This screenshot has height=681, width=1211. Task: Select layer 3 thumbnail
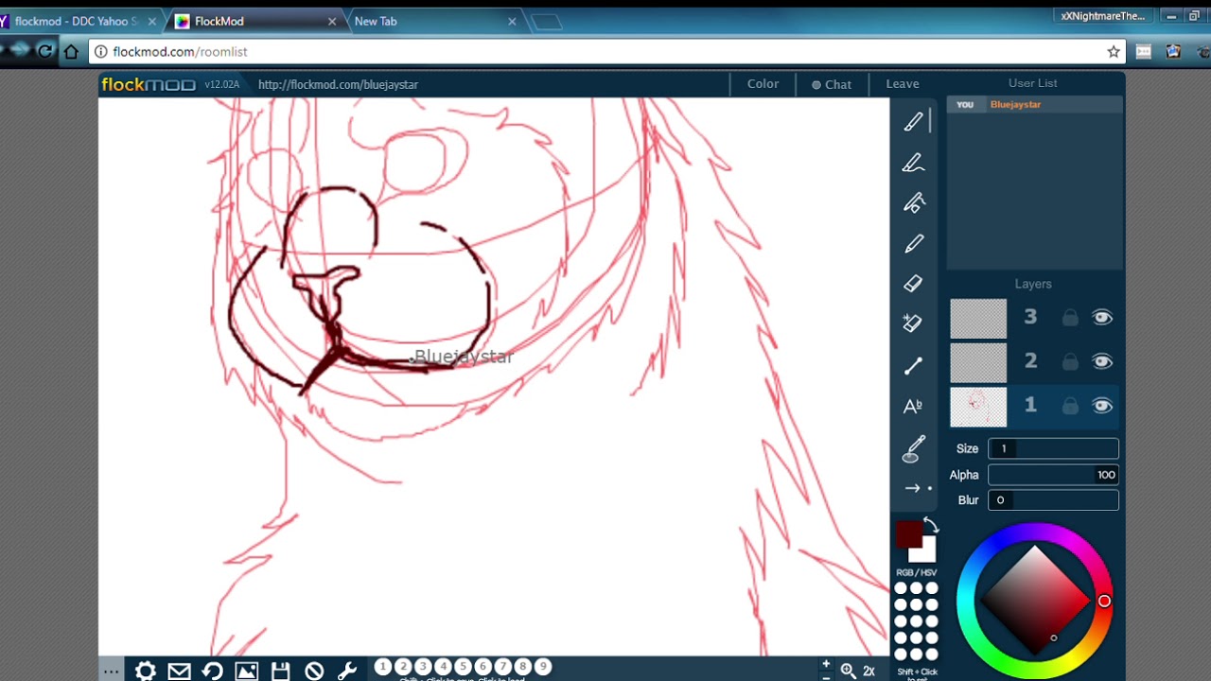coord(978,319)
